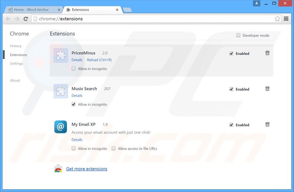The image size is (294, 192).
Task: Uncheck Allow in incognito for Musix Search
Action: (74, 104)
